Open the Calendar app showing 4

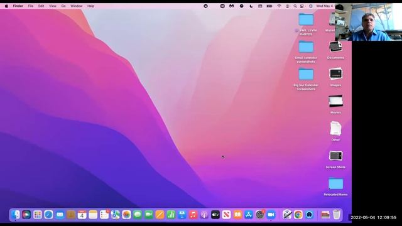click(82, 215)
